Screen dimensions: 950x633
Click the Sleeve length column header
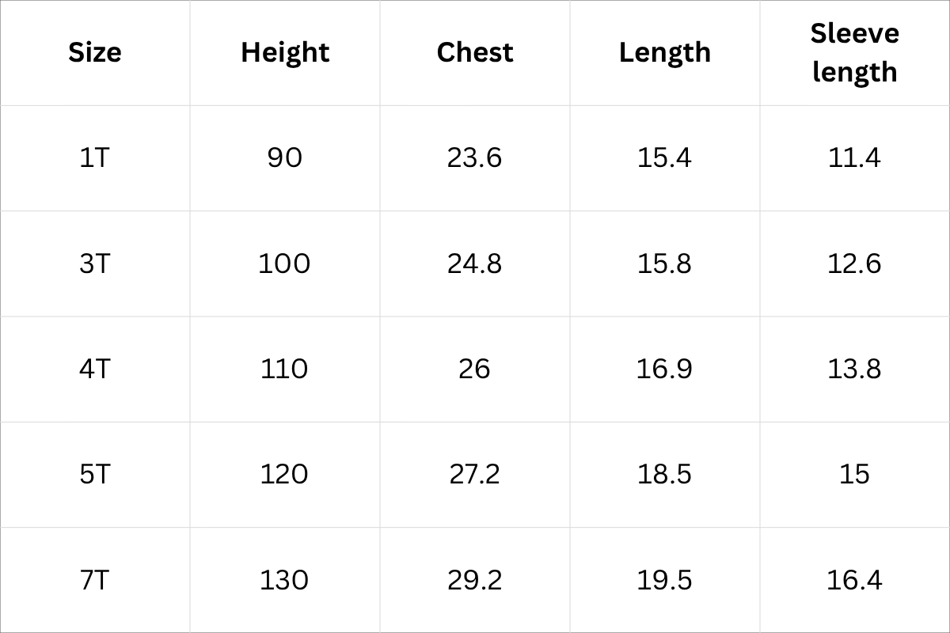(x=855, y=52)
